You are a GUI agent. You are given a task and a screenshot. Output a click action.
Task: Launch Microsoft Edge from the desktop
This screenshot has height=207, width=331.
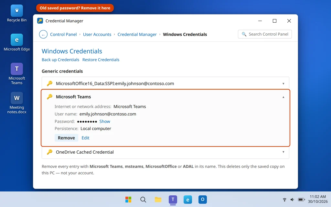[x=17, y=42]
